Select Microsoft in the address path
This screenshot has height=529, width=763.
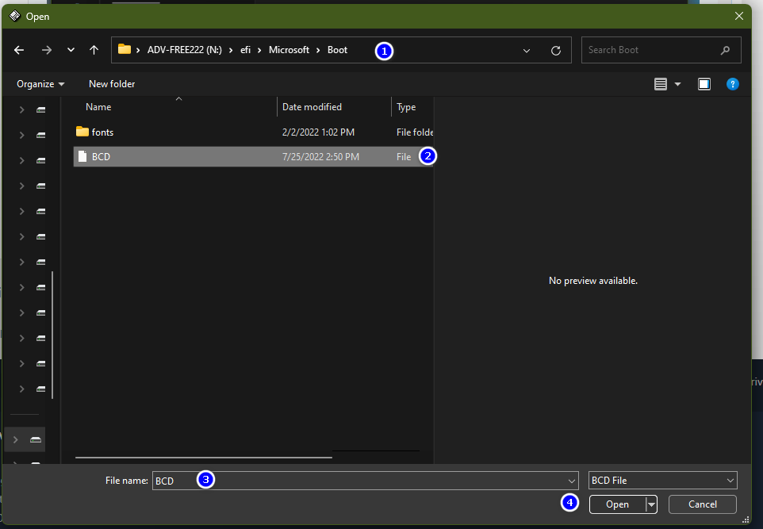click(289, 50)
